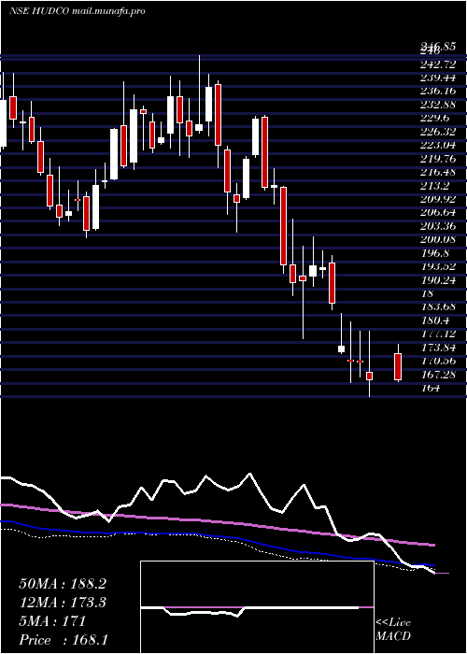Click the MACD inset chart box
This screenshot has width=467, height=654.
tap(257, 607)
